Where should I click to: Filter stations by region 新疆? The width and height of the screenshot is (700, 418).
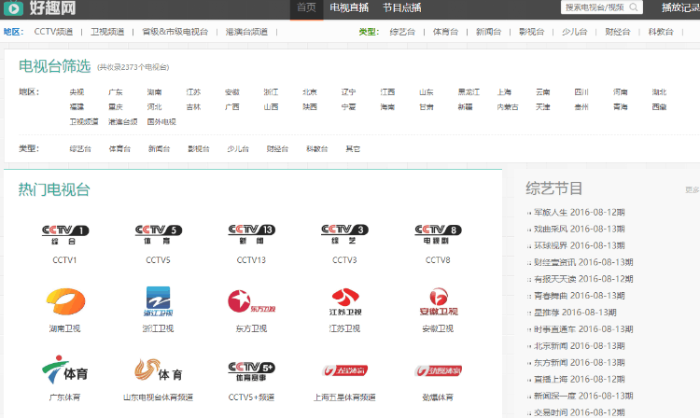pos(465,107)
